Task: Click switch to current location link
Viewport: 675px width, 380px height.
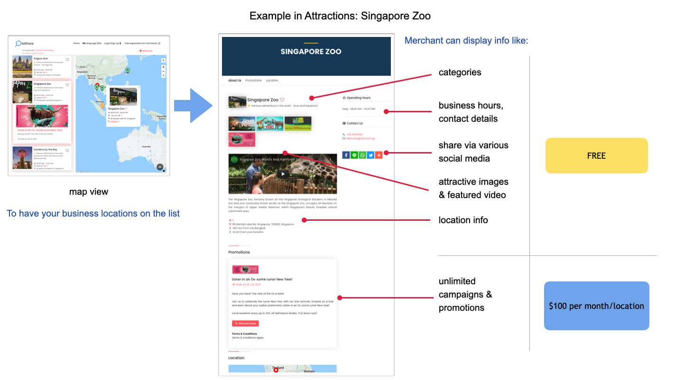Action: [33, 53]
